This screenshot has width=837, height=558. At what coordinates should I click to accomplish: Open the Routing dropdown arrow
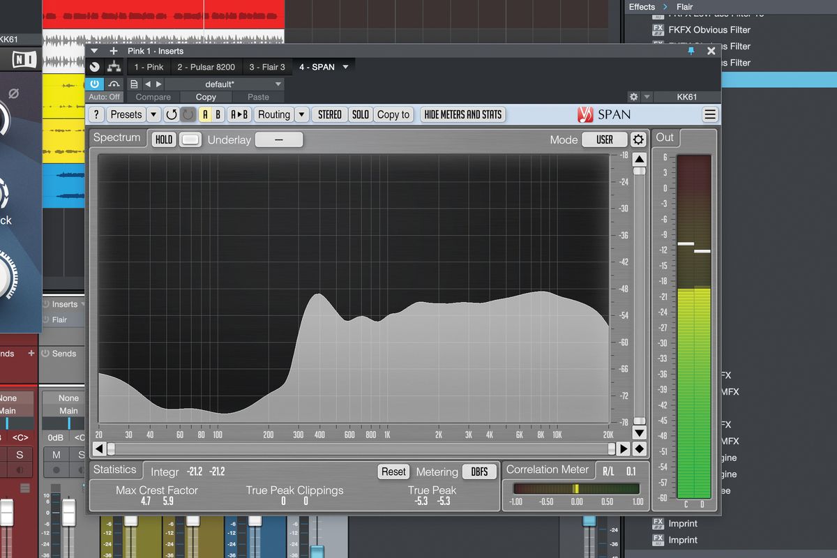point(301,114)
